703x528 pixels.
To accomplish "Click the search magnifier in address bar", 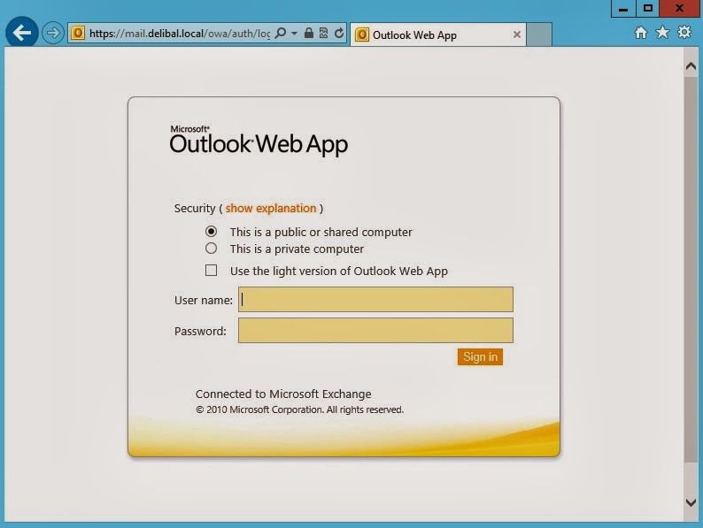I will 281,34.
